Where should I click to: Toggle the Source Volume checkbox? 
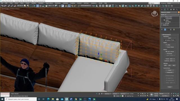(x=166, y=47)
